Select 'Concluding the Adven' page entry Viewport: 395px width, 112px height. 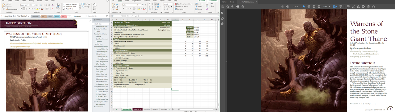pyautogui.click(x=101, y=102)
